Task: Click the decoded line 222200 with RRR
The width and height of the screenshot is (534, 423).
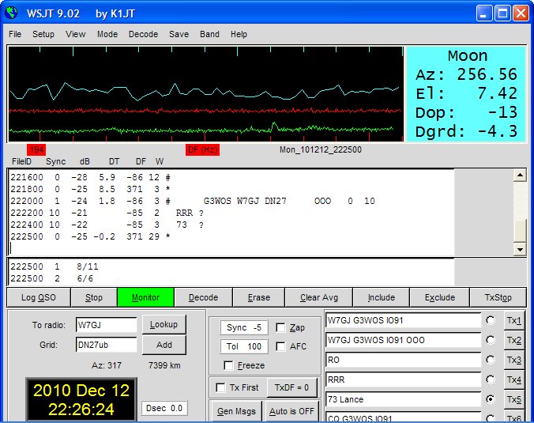Action: (107, 213)
